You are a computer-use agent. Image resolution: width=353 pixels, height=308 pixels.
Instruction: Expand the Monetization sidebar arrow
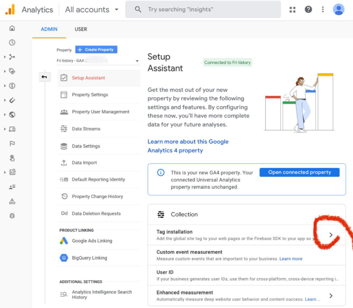(x=5, y=86)
